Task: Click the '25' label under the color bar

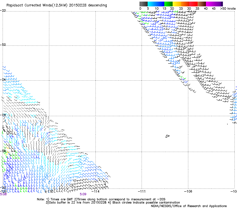Action: coord(181,9)
